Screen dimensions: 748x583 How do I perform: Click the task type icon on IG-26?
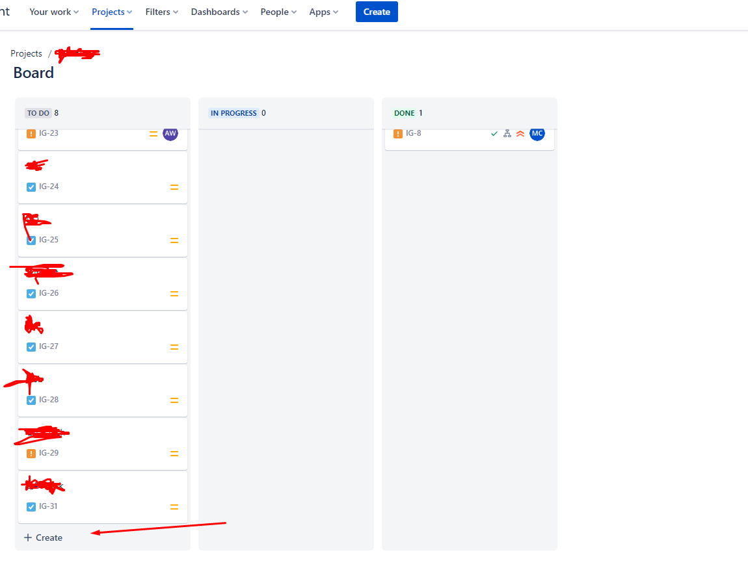pyautogui.click(x=31, y=294)
